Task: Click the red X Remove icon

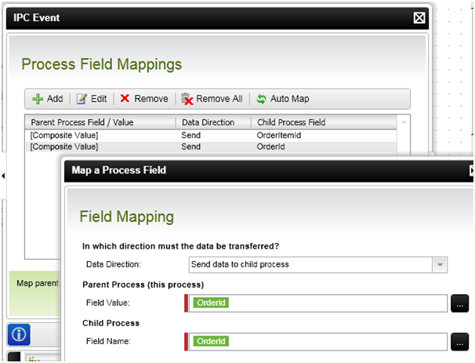Action: click(x=125, y=98)
